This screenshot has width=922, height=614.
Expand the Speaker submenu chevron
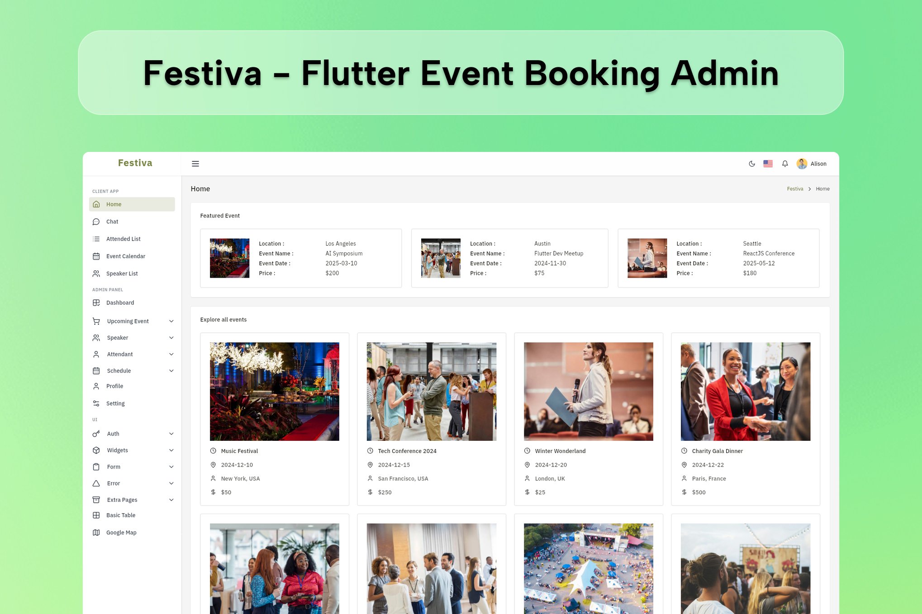(171, 338)
